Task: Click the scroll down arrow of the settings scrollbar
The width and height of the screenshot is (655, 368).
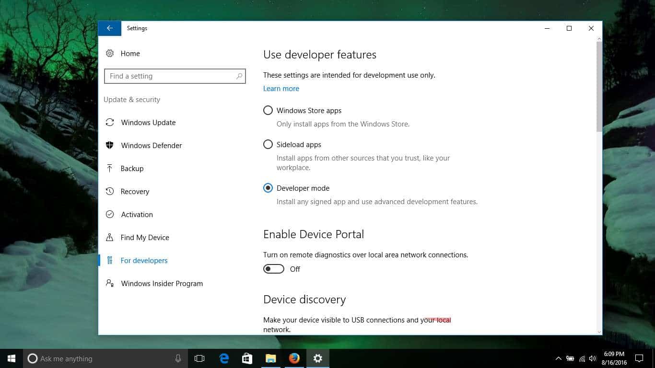Action: click(599, 331)
